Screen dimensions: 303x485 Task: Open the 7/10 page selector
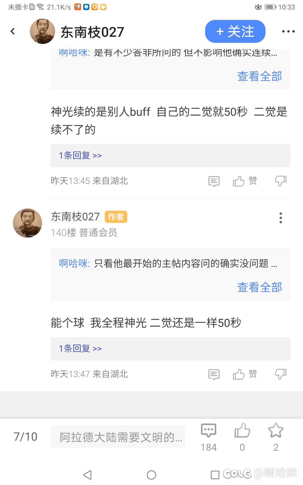tap(25, 437)
